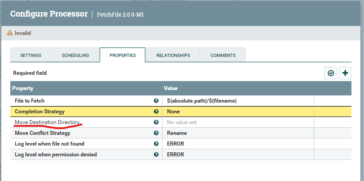Edit the File to Fetch value field
The image size is (364, 181).
[238, 101]
